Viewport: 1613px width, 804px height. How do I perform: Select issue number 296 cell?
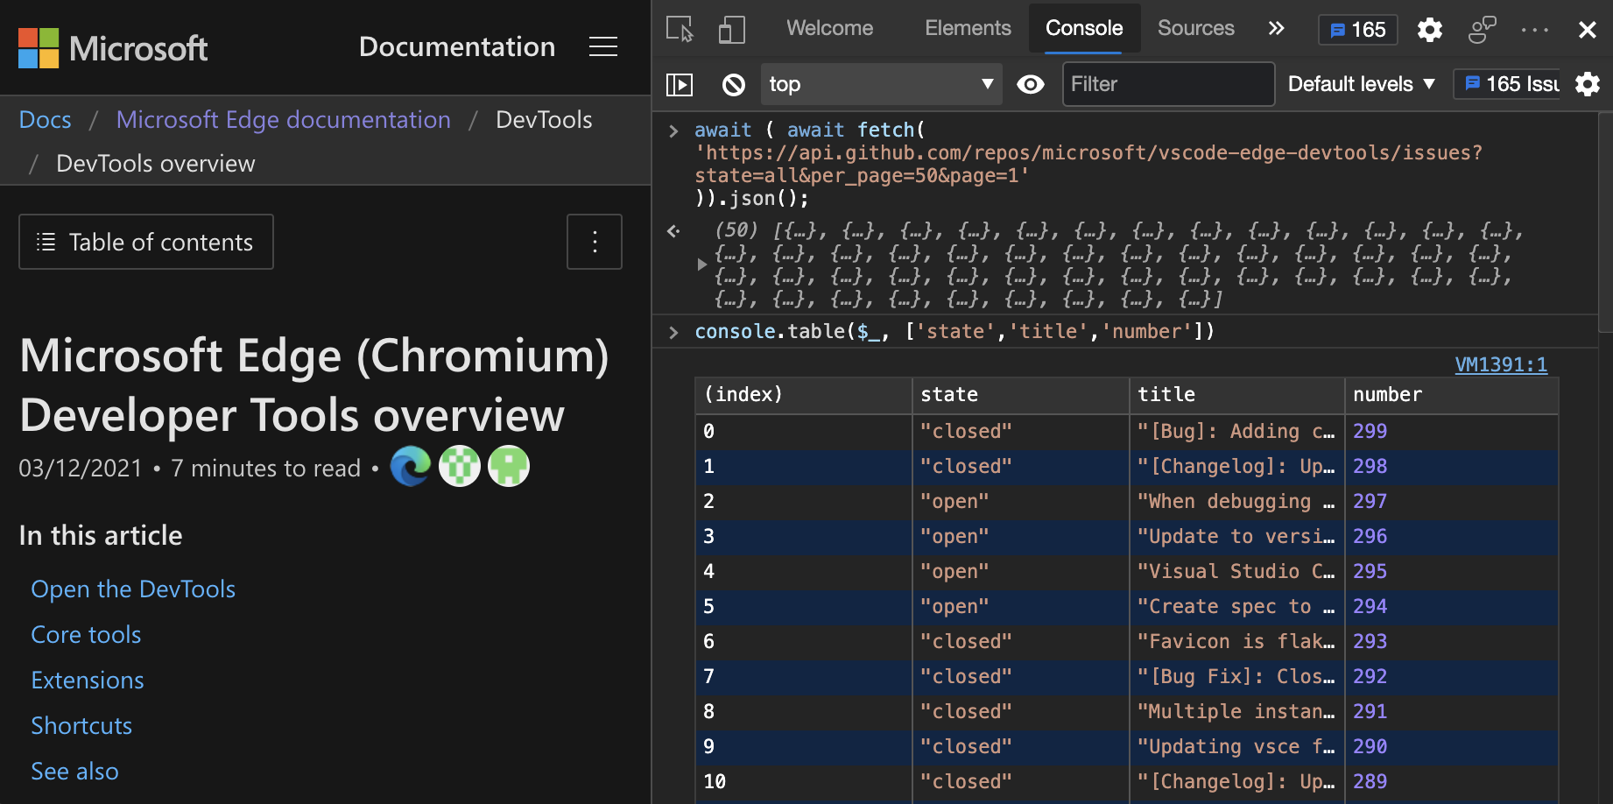1451,537
